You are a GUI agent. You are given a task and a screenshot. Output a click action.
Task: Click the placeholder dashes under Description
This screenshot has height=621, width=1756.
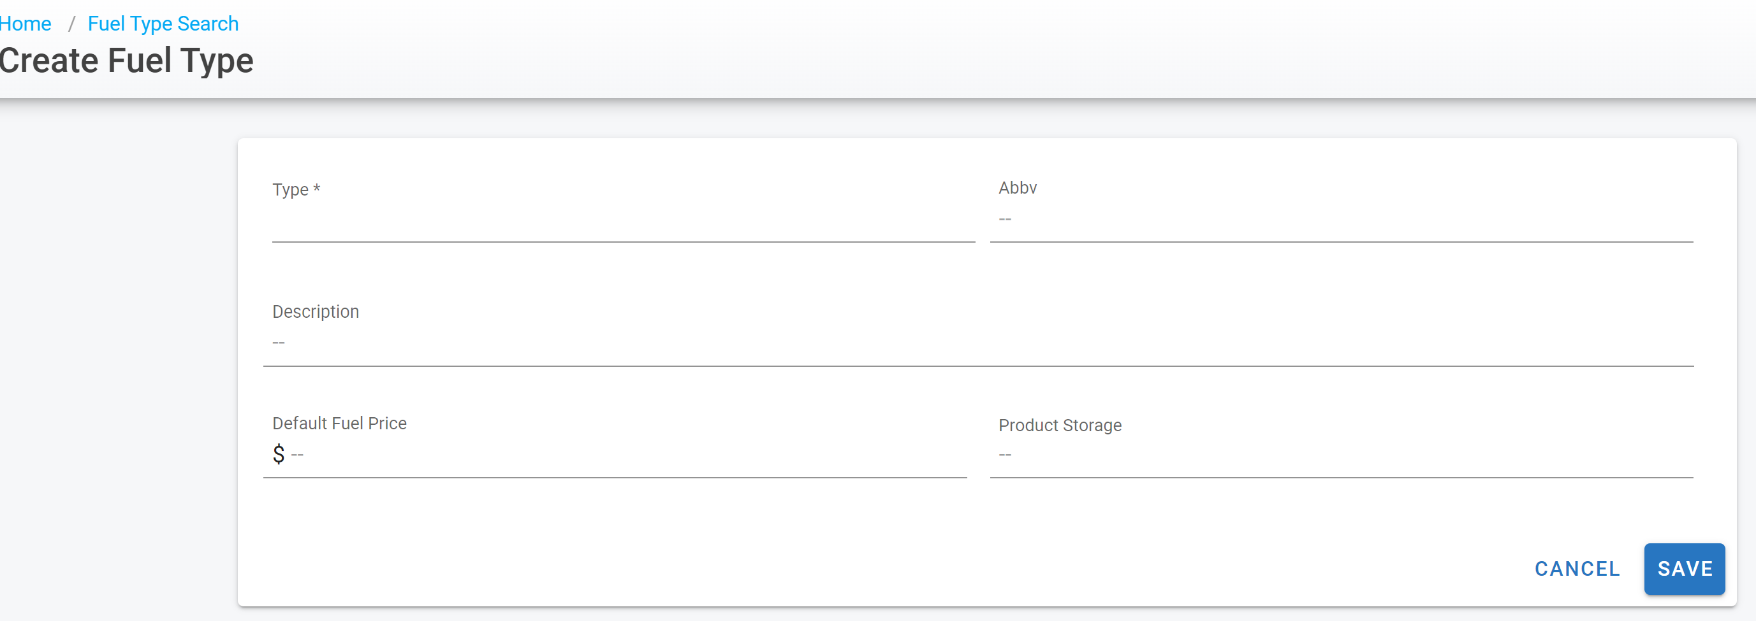point(279,343)
